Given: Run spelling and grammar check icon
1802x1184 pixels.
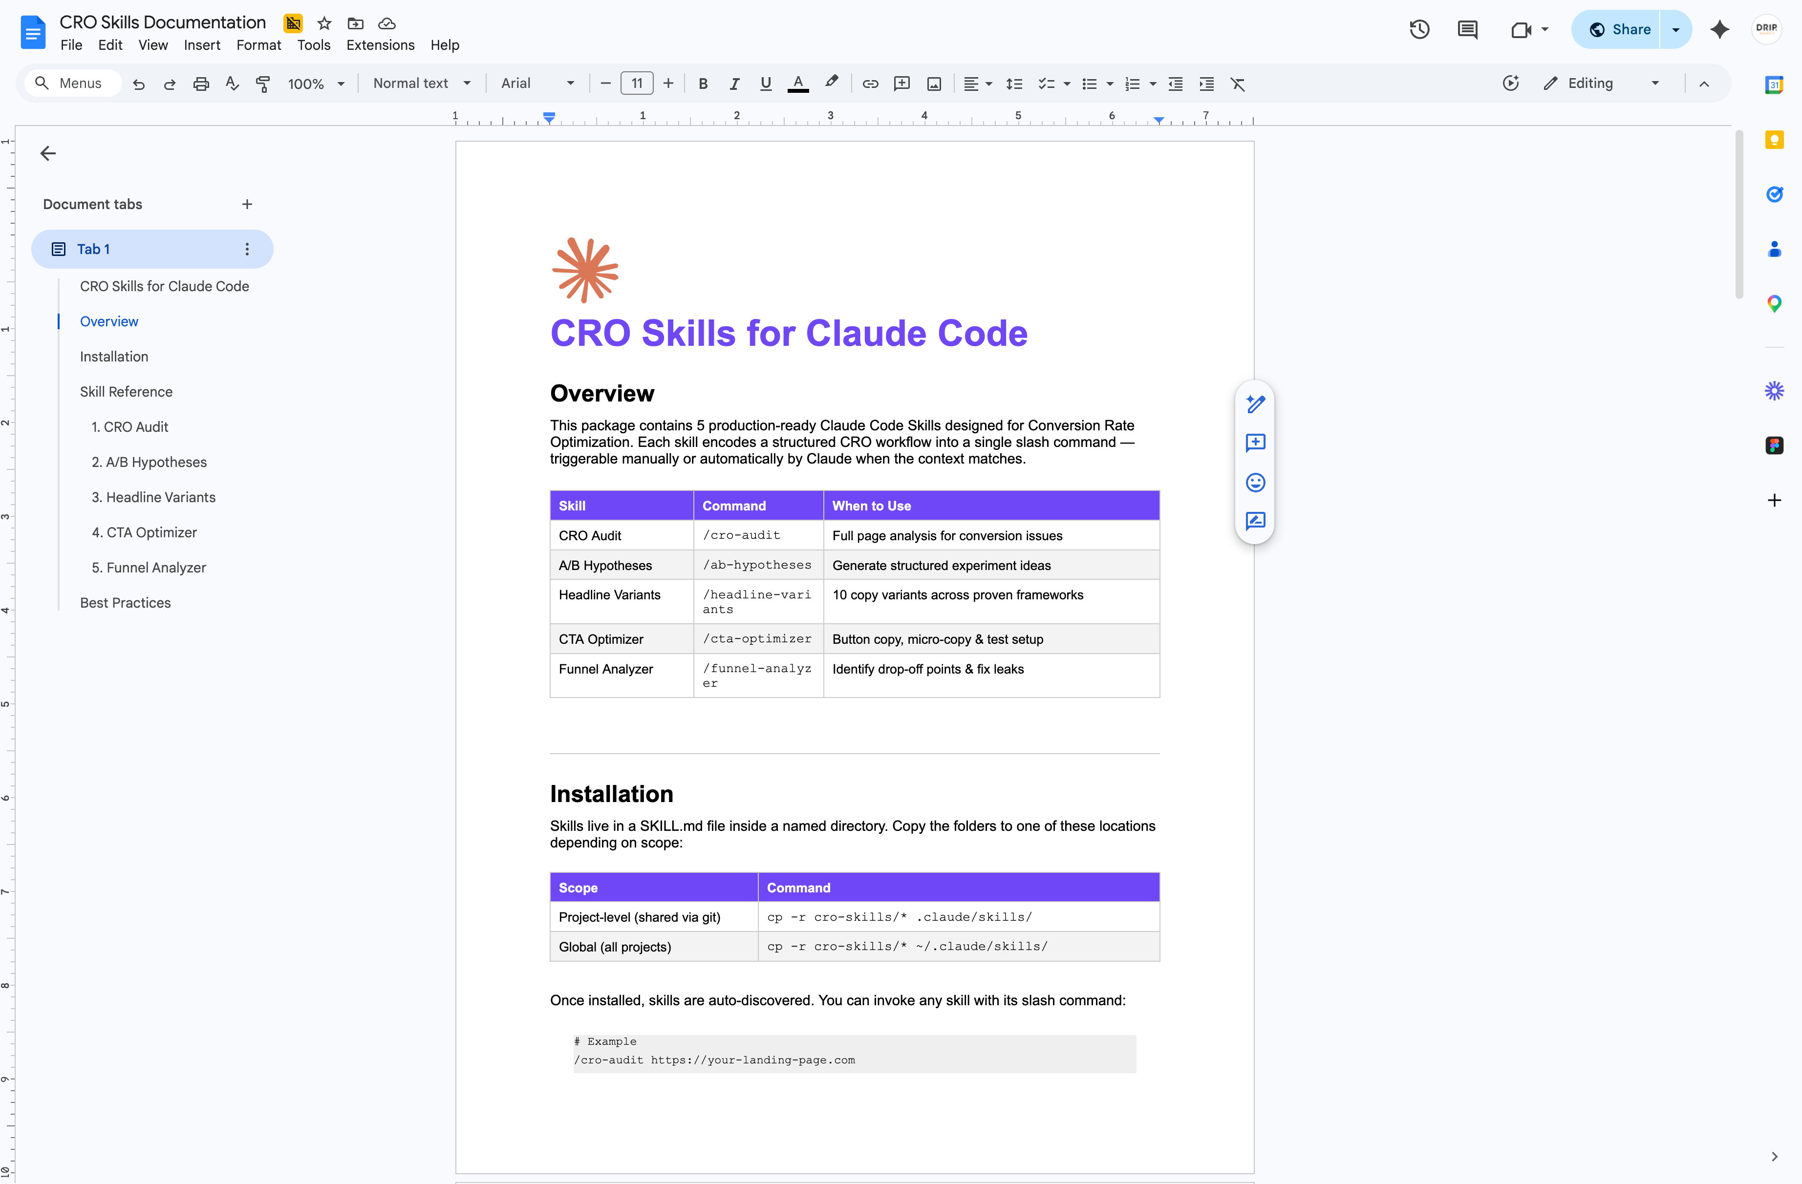Looking at the screenshot, I should pos(232,84).
